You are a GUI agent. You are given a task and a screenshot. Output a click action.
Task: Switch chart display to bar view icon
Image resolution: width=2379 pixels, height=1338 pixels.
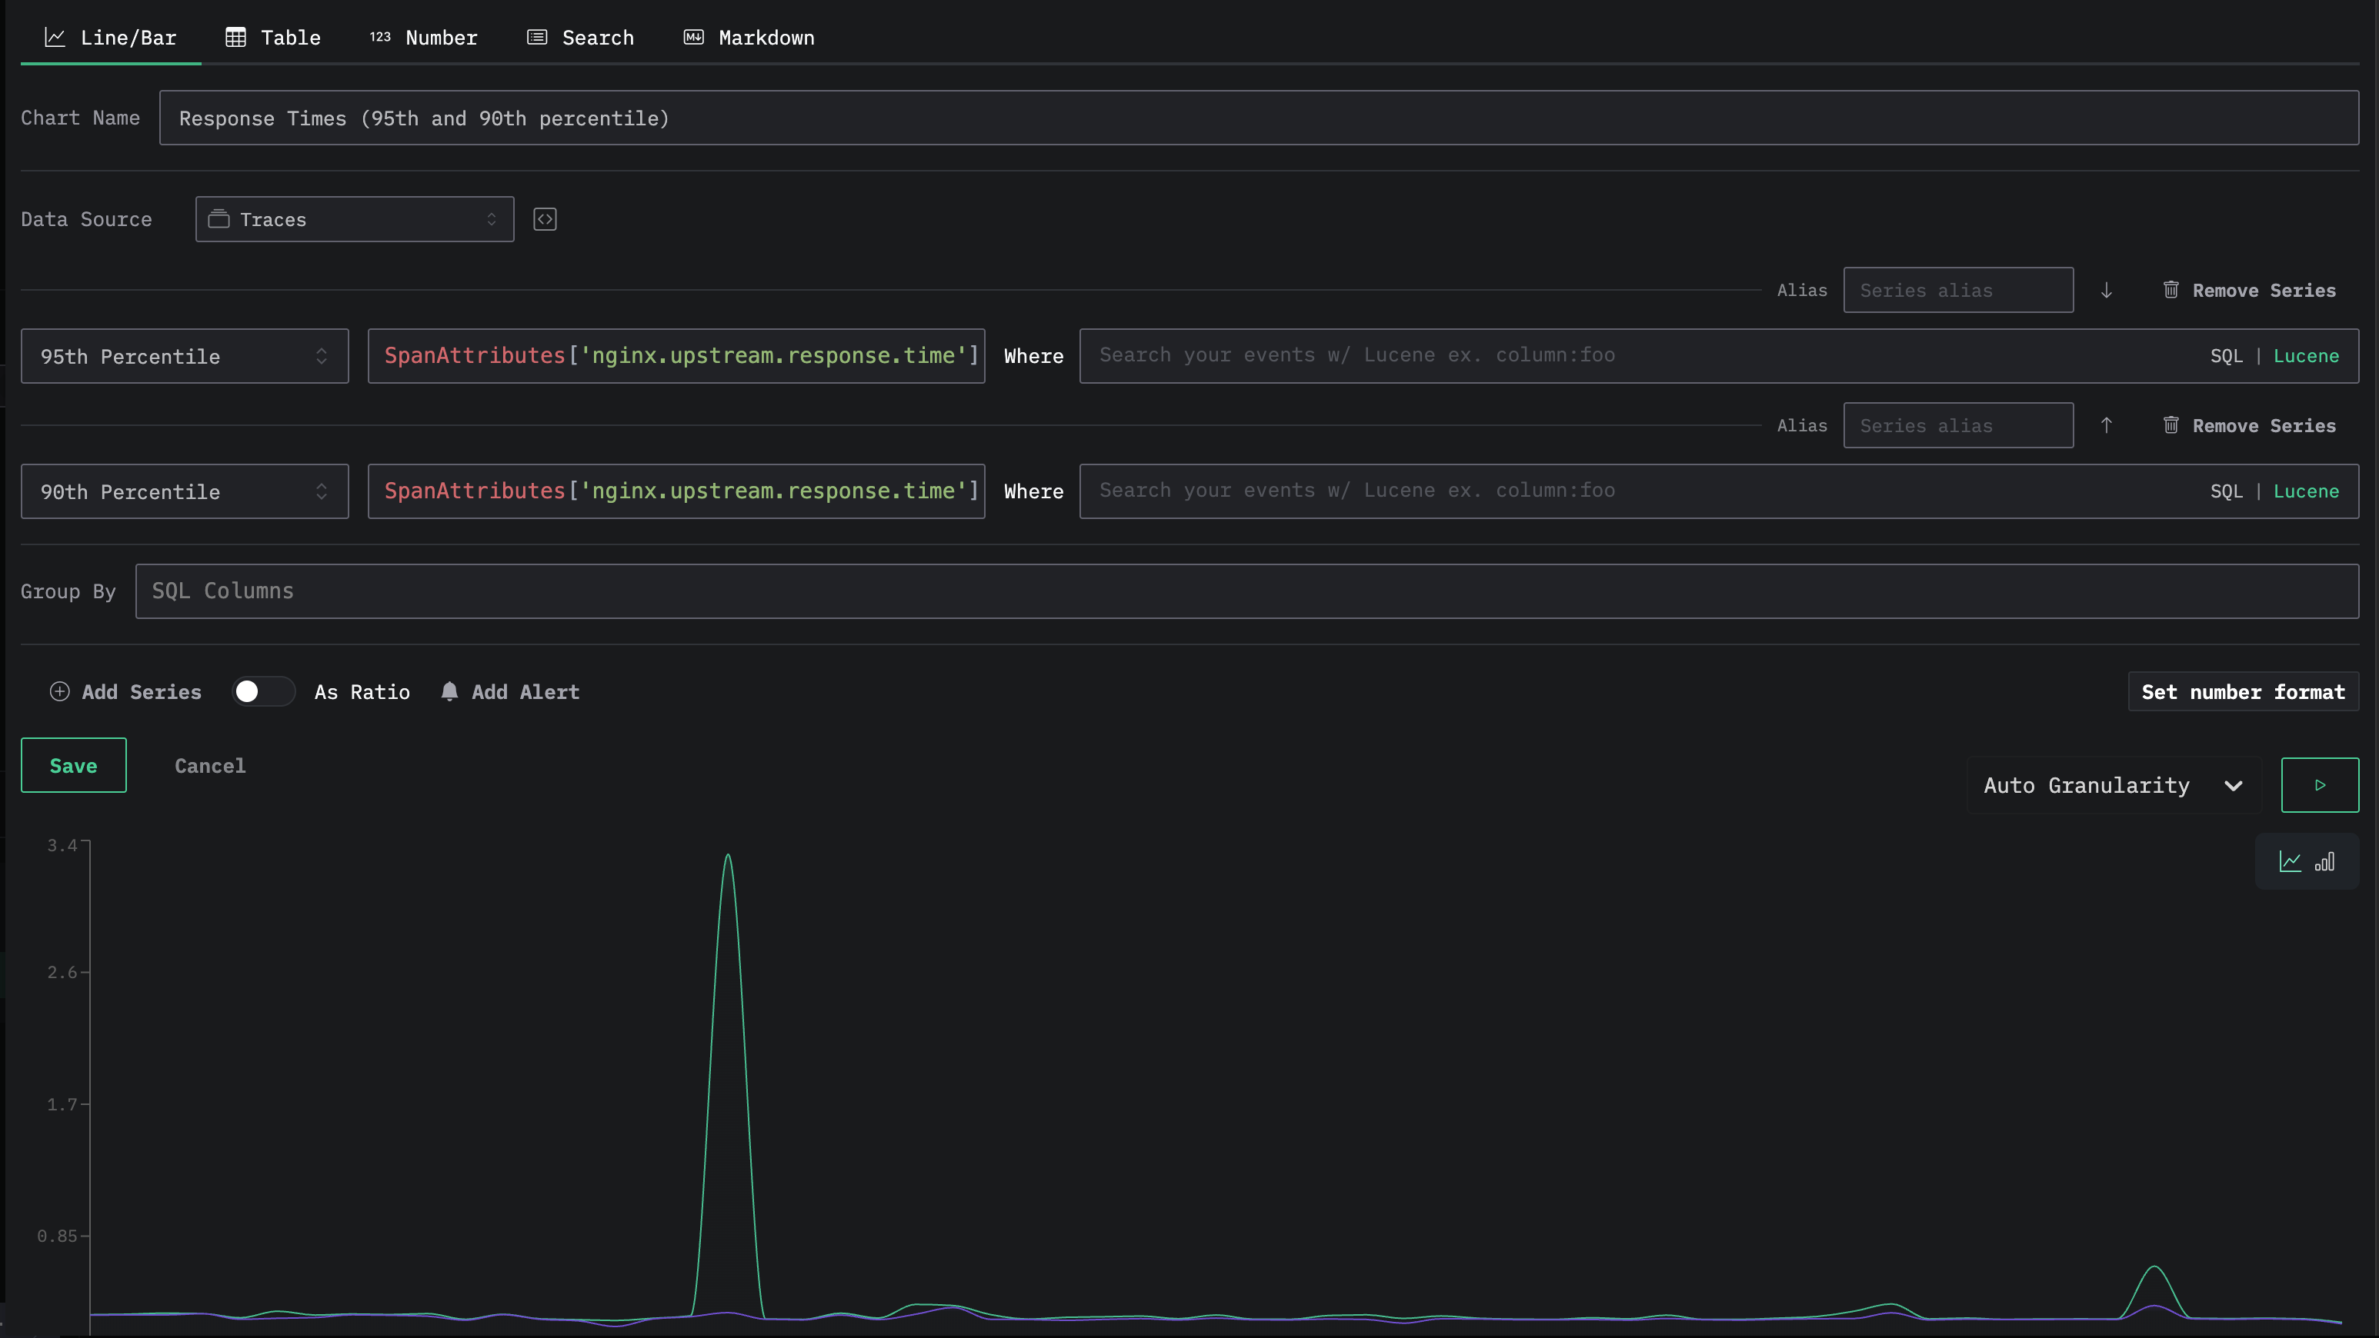pos(2324,862)
